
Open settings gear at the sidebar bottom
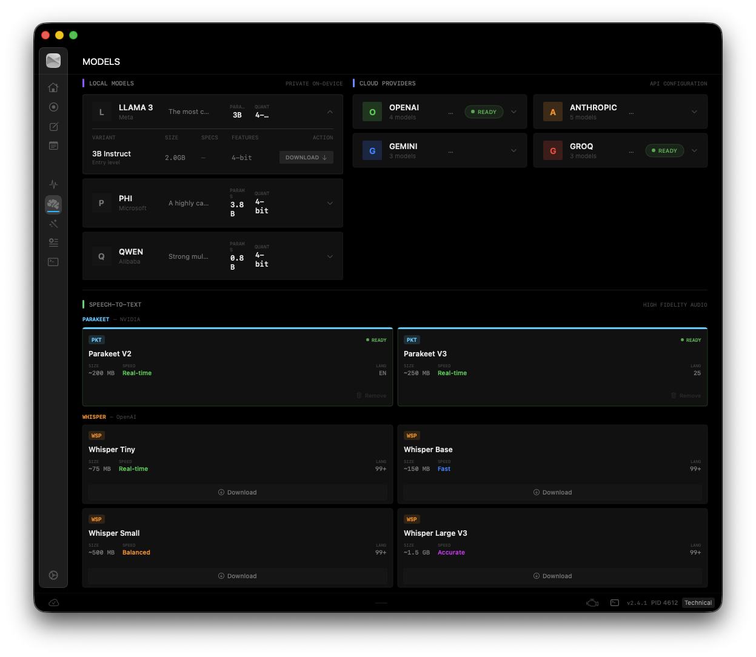(x=53, y=575)
